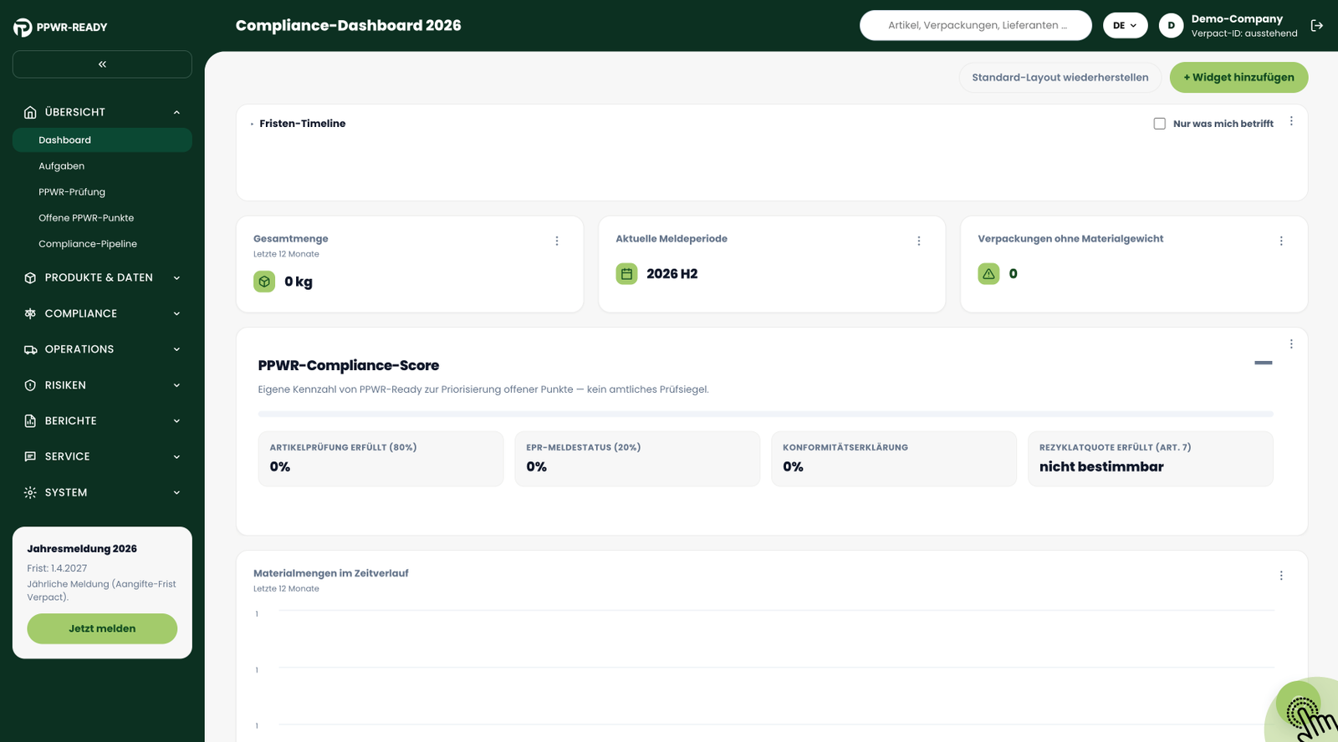Click the '2026 H2' value
1338x742 pixels.
[x=672, y=274]
